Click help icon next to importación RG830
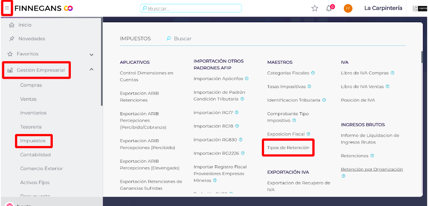This screenshot has height=206, width=428. [241, 140]
